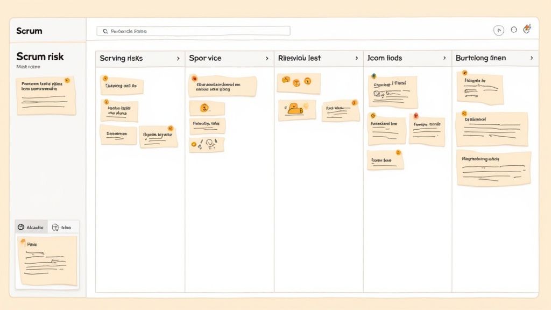551x310 pixels.
Task: Click the upward arrow icon in the top toolbar
Action: (x=498, y=30)
